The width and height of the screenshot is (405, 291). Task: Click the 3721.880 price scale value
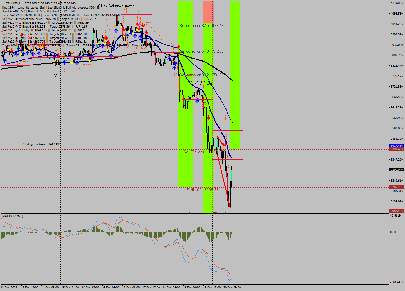point(397,87)
